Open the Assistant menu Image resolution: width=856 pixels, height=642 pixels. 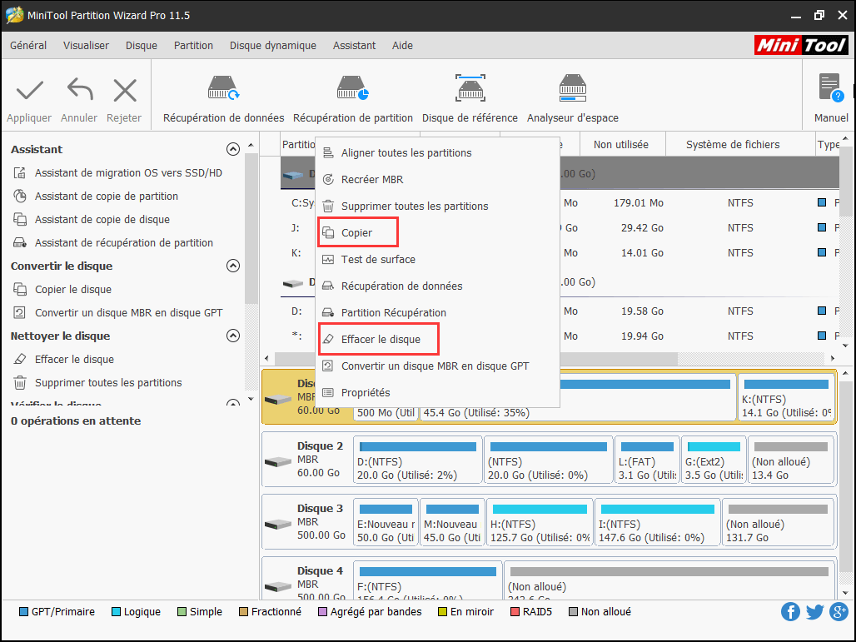click(x=354, y=45)
